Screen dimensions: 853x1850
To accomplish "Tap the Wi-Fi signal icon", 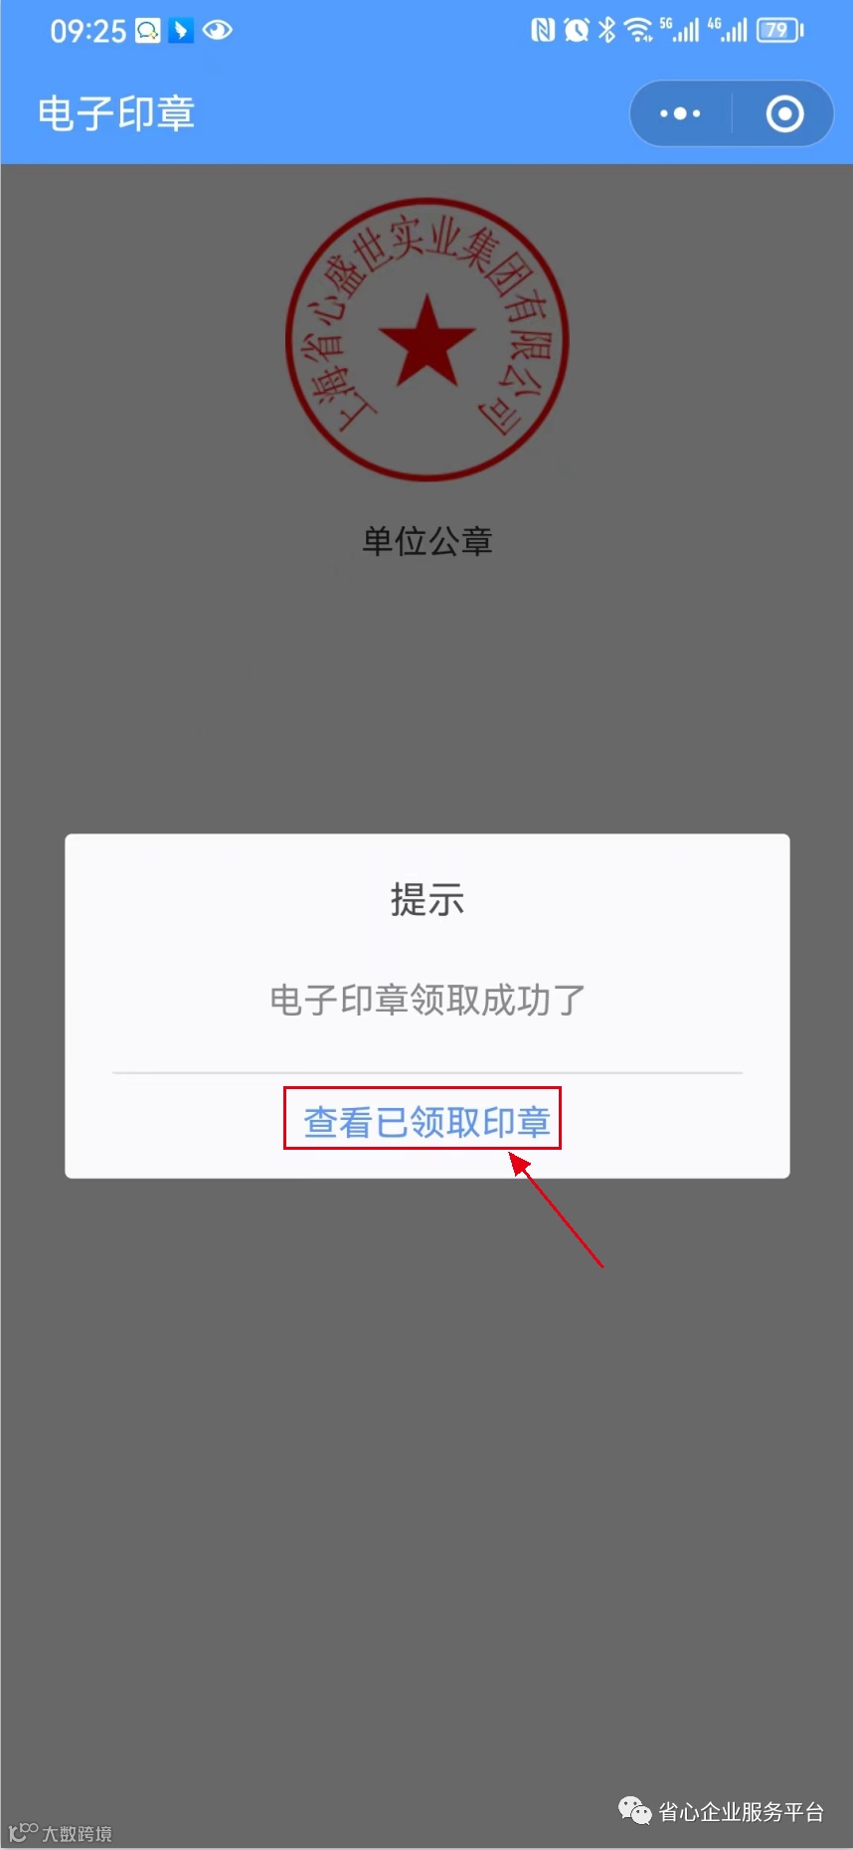I will (638, 30).
